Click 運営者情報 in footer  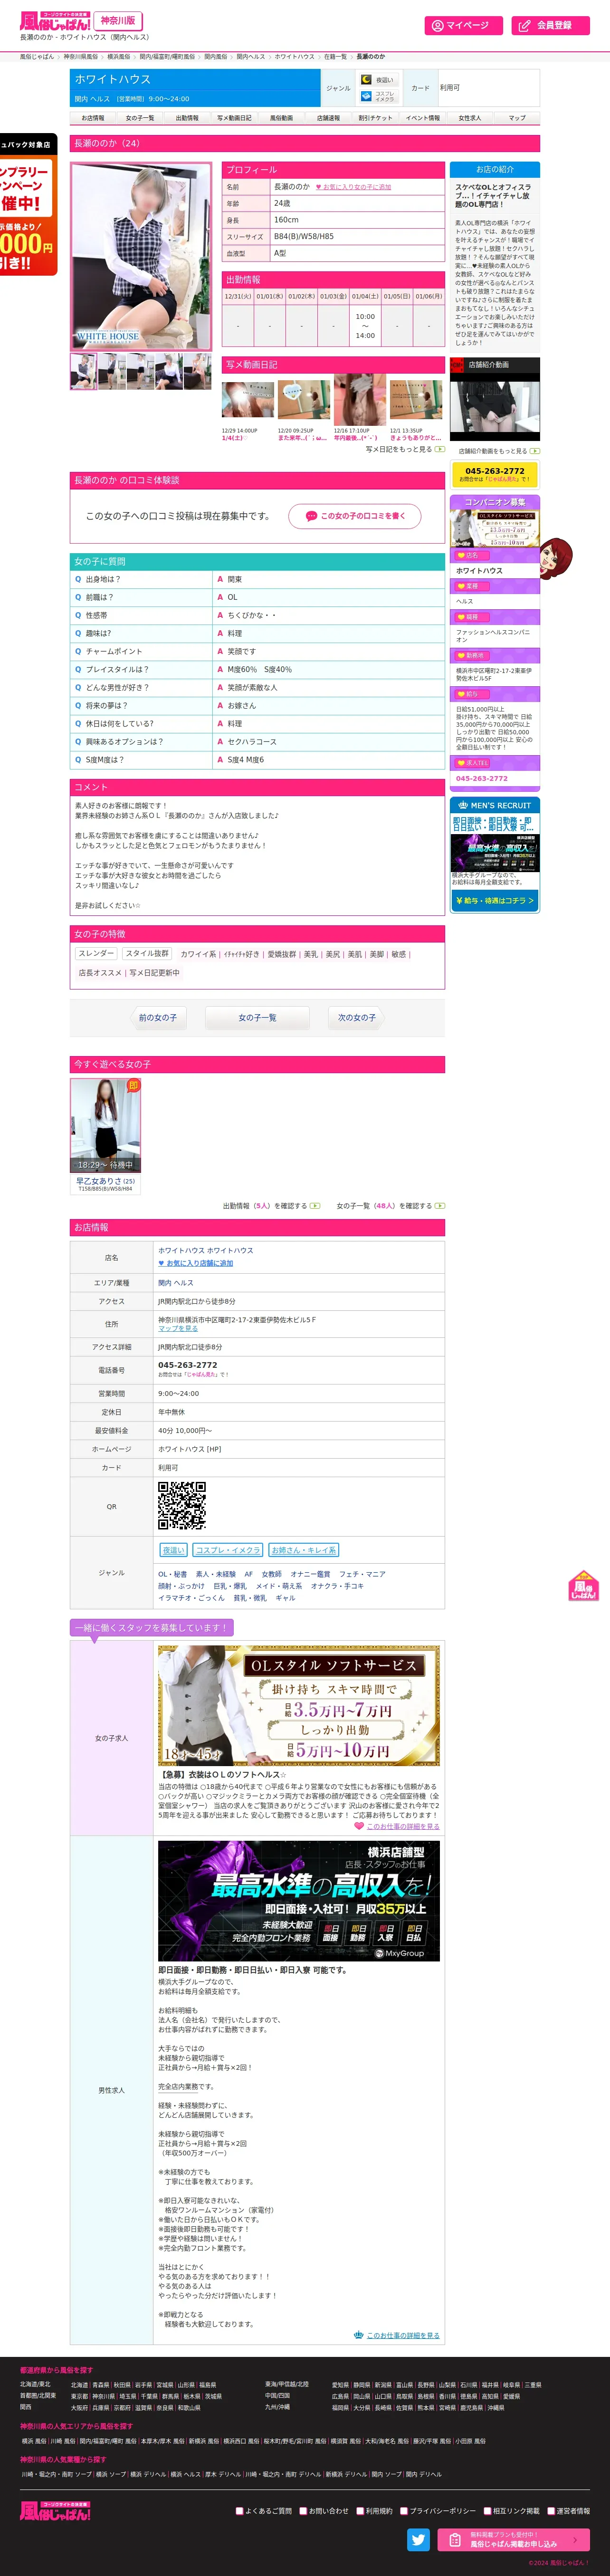pos(568,2510)
